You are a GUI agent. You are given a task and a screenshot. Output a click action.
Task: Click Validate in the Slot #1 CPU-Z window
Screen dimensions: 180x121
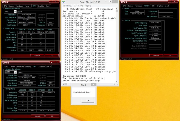point(38,116)
